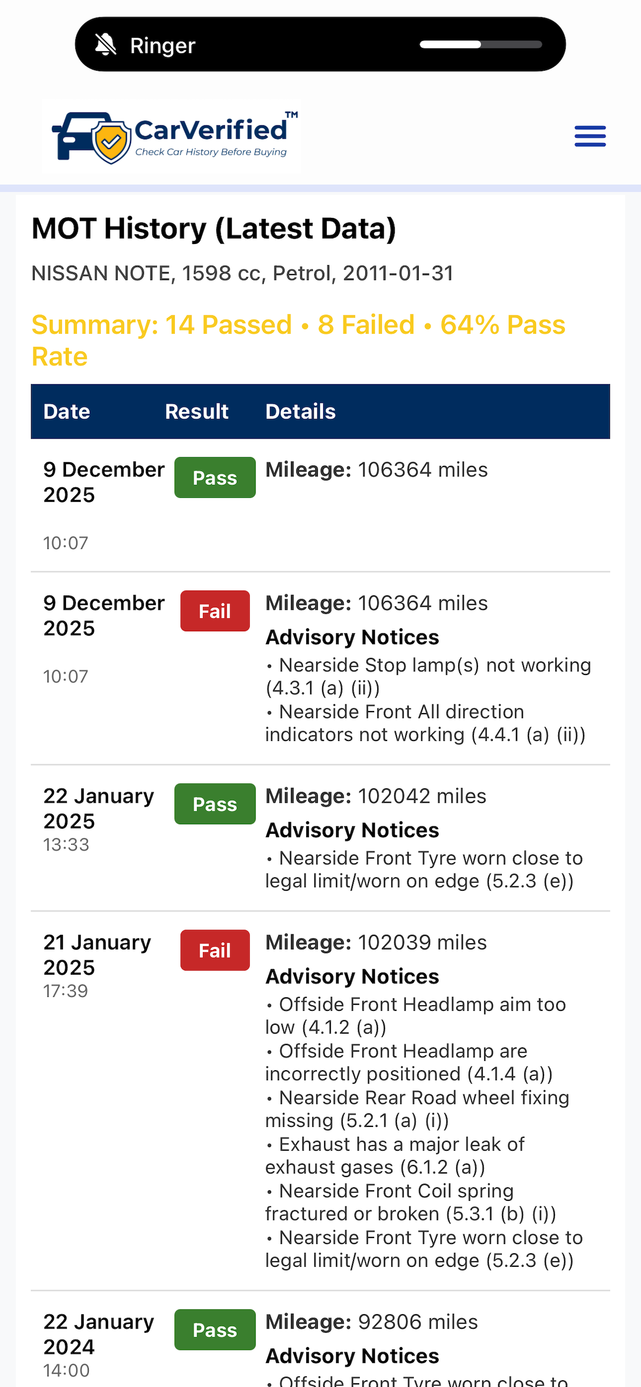Click the Exhaust major leak advisory notice
The width and height of the screenshot is (641, 1387).
[x=395, y=1155]
